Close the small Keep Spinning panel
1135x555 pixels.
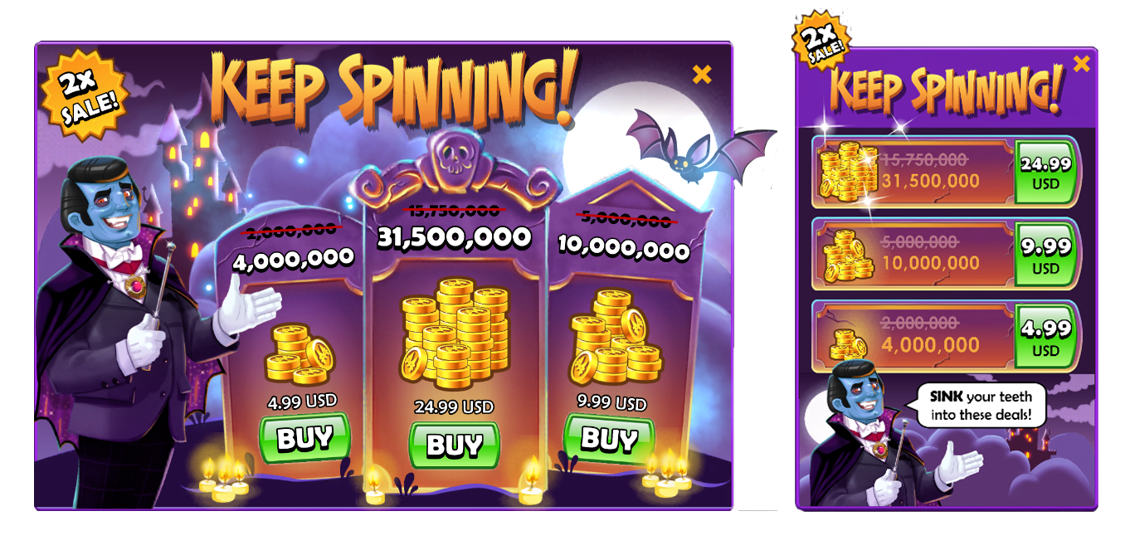[x=1081, y=64]
